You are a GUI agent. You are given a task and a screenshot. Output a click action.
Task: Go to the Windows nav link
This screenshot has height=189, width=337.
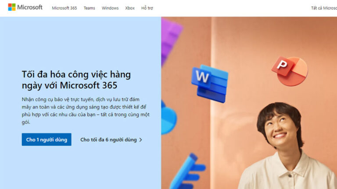coord(110,8)
